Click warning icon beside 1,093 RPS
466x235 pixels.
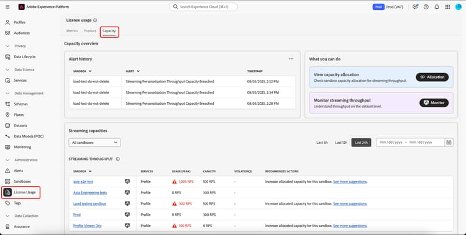pos(175,182)
